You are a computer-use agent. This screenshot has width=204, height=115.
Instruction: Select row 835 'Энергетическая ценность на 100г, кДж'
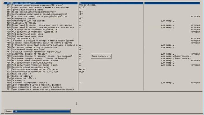(102, 72)
